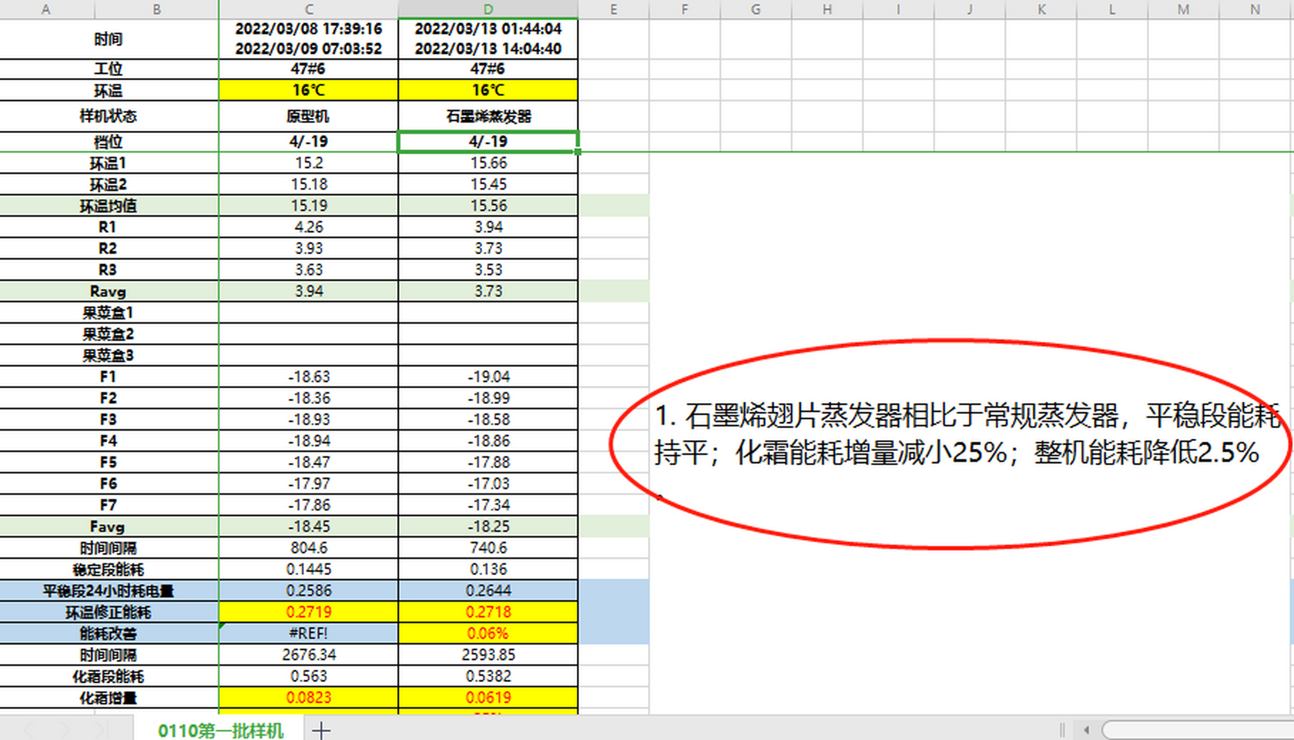Click the horizontal scrollbar left arrow
1294x740 pixels.
click(1086, 730)
